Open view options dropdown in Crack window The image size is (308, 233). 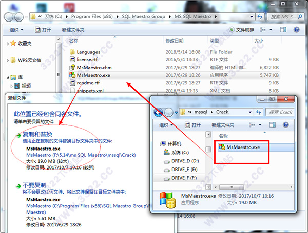tap(260, 124)
